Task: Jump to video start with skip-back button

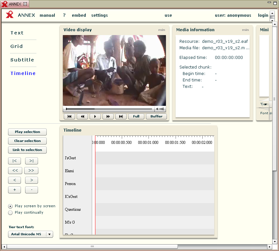Action: point(69,116)
